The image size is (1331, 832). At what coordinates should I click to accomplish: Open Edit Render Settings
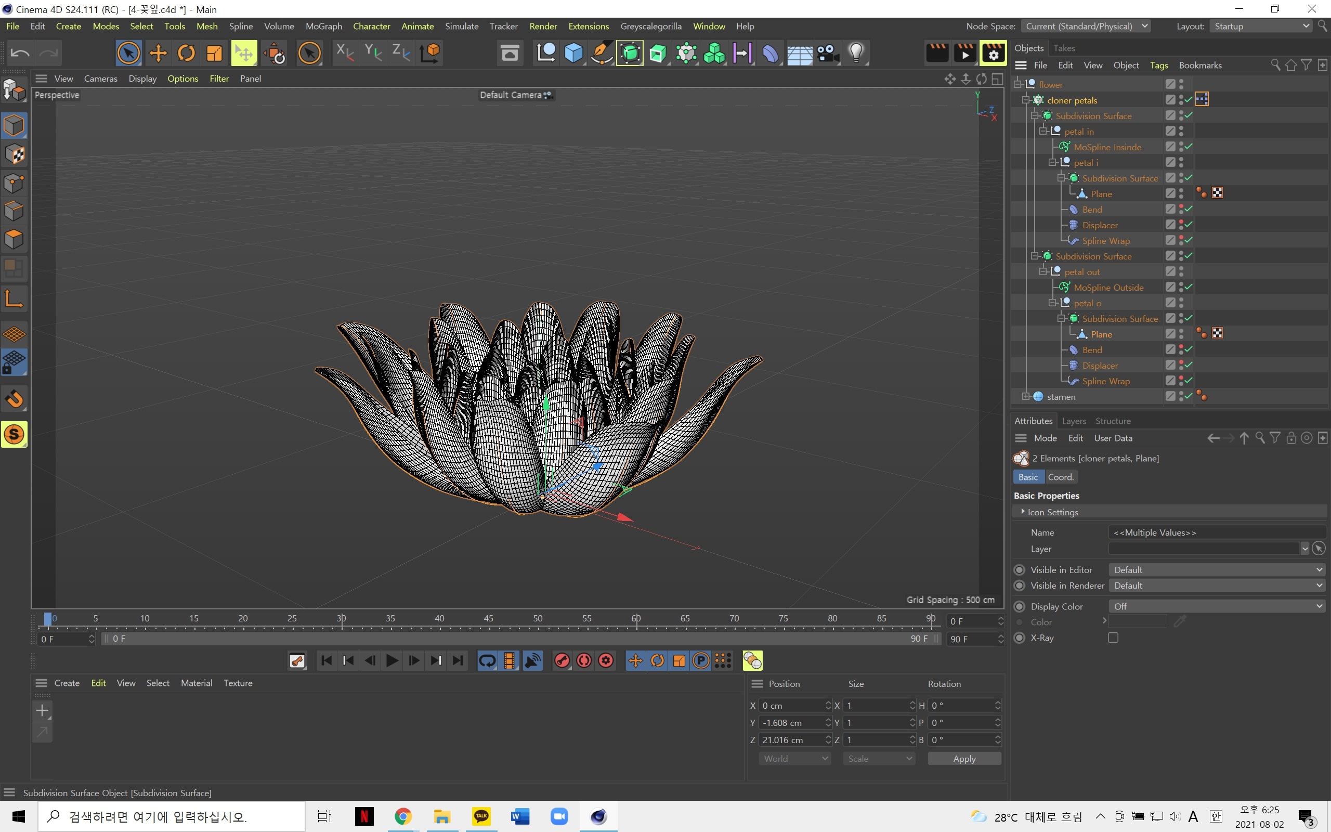point(993,54)
